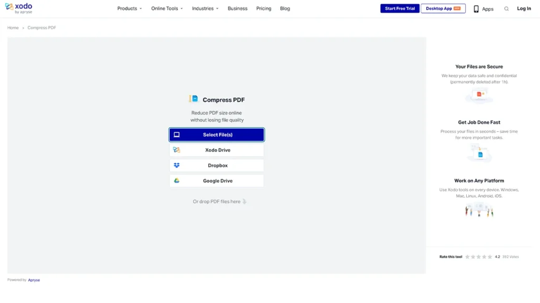The height and width of the screenshot is (303, 540).
Task: Click the Compress PDF document icon
Action: point(194,99)
